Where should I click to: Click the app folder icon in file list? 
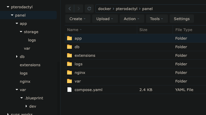[69, 38]
